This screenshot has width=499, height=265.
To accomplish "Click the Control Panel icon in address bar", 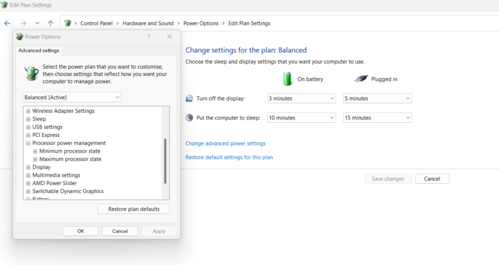I will tap(68, 23).
